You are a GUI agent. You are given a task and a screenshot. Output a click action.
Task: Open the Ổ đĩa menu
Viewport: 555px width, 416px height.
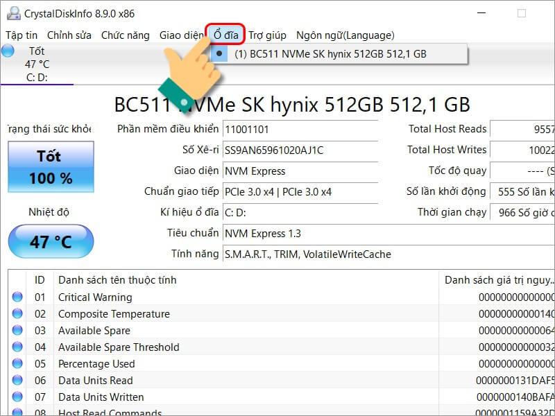click(x=225, y=35)
